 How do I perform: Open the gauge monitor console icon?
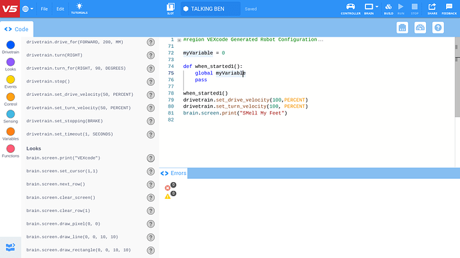[420, 28]
